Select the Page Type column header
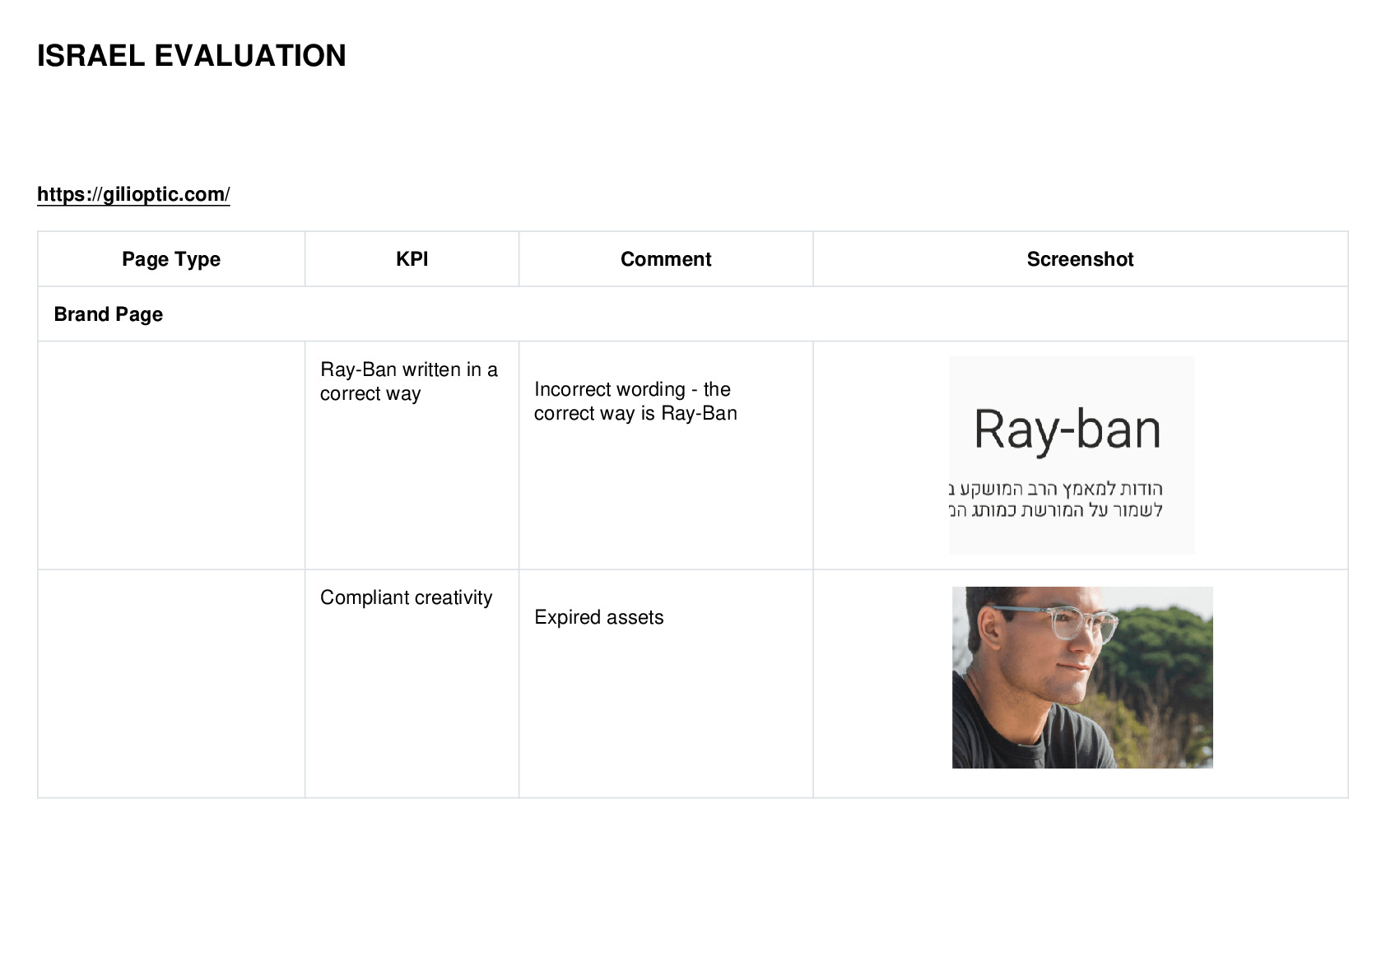 [x=171, y=259]
